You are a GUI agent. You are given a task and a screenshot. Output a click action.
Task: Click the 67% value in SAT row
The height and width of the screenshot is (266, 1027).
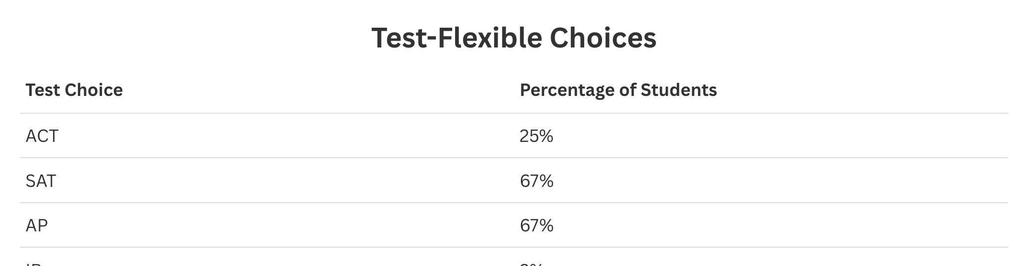[536, 181]
